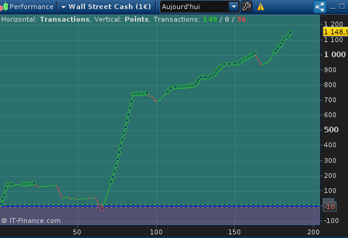This screenshot has width=348, height=238.
Task: Click the yellow warning triangle icon
Action: coord(261,7)
